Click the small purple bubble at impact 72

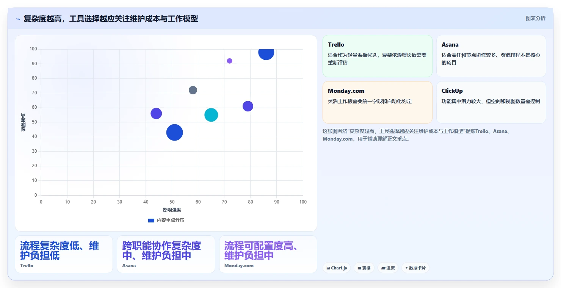pos(229,61)
